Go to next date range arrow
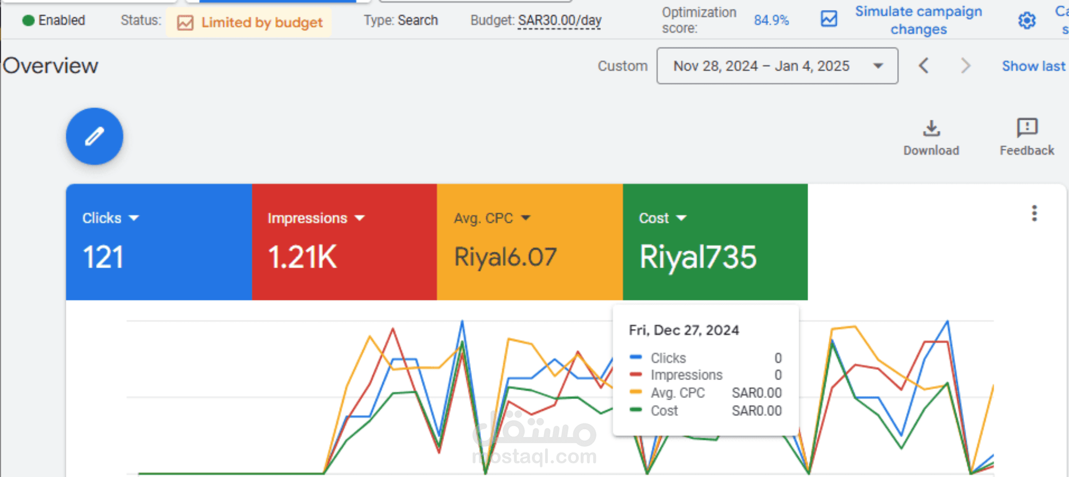This screenshot has height=477, width=1069. [966, 66]
